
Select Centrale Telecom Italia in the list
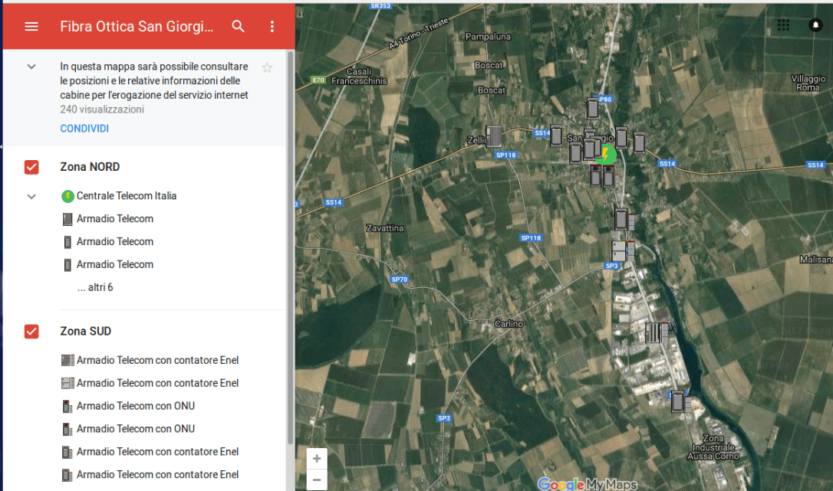click(127, 196)
